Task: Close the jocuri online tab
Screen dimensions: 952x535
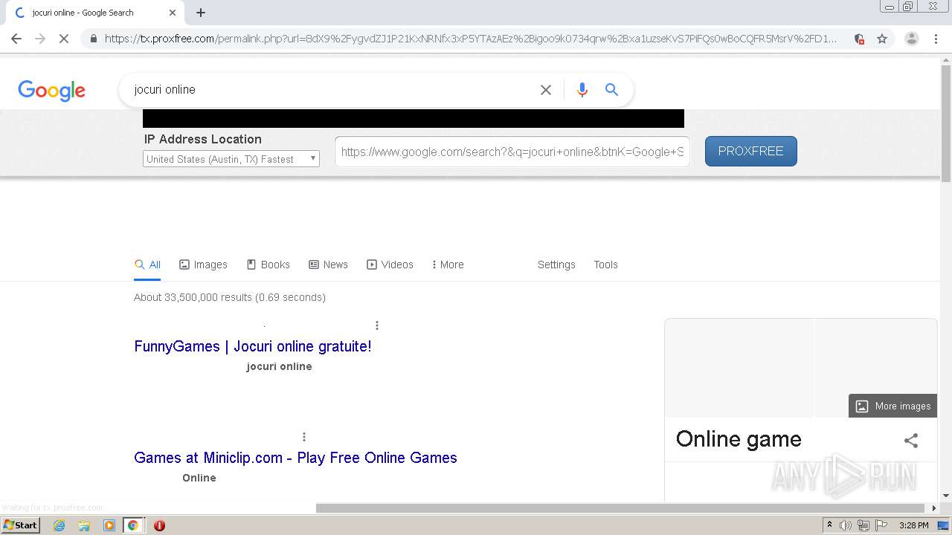Action: [173, 13]
